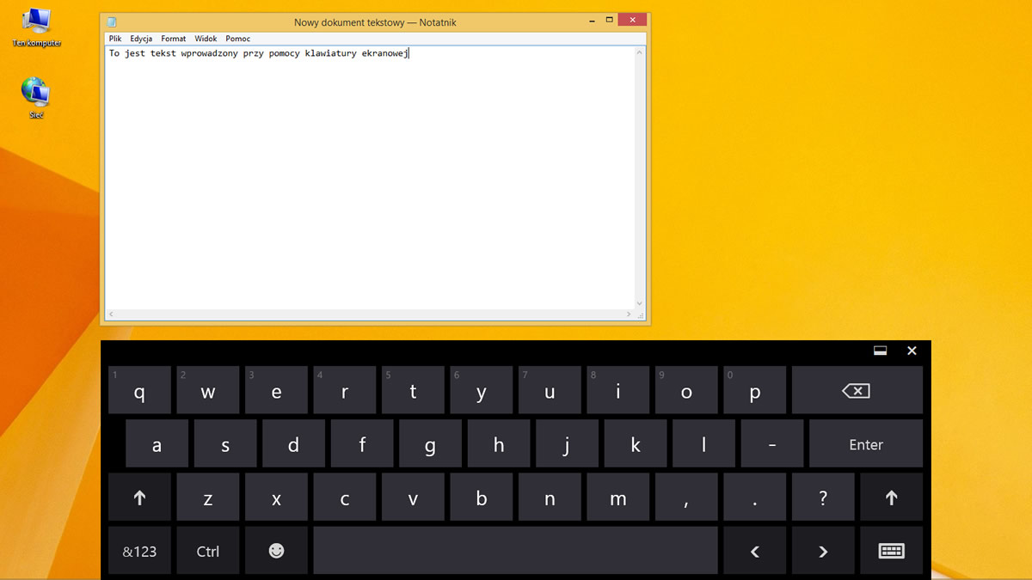Tap the keyboard layout switcher icon
The height and width of the screenshot is (580, 1032).
click(x=891, y=551)
